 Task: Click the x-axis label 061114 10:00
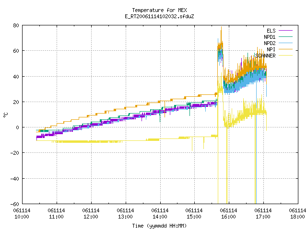(22, 214)
